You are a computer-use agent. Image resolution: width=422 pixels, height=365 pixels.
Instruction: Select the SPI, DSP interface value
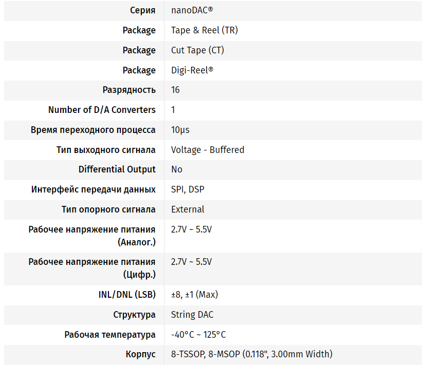pos(187,189)
